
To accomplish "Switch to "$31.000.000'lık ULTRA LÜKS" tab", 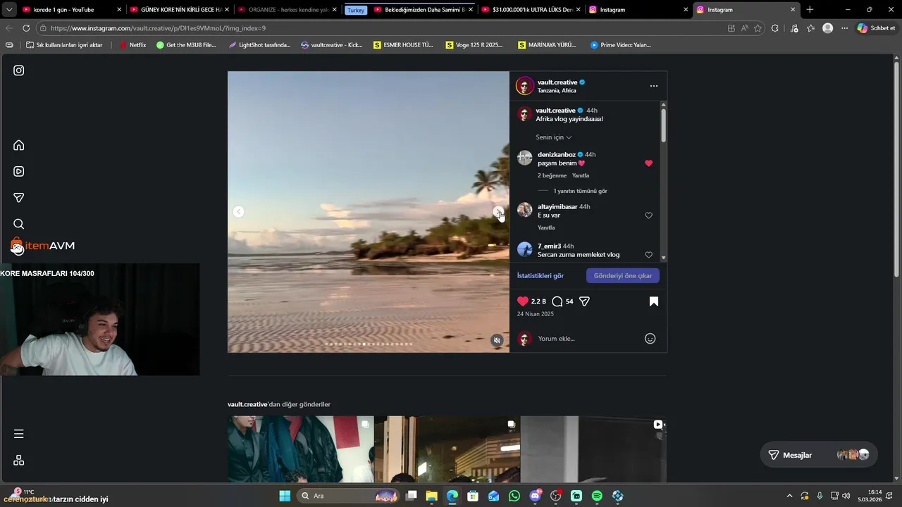I will [x=531, y=10].
